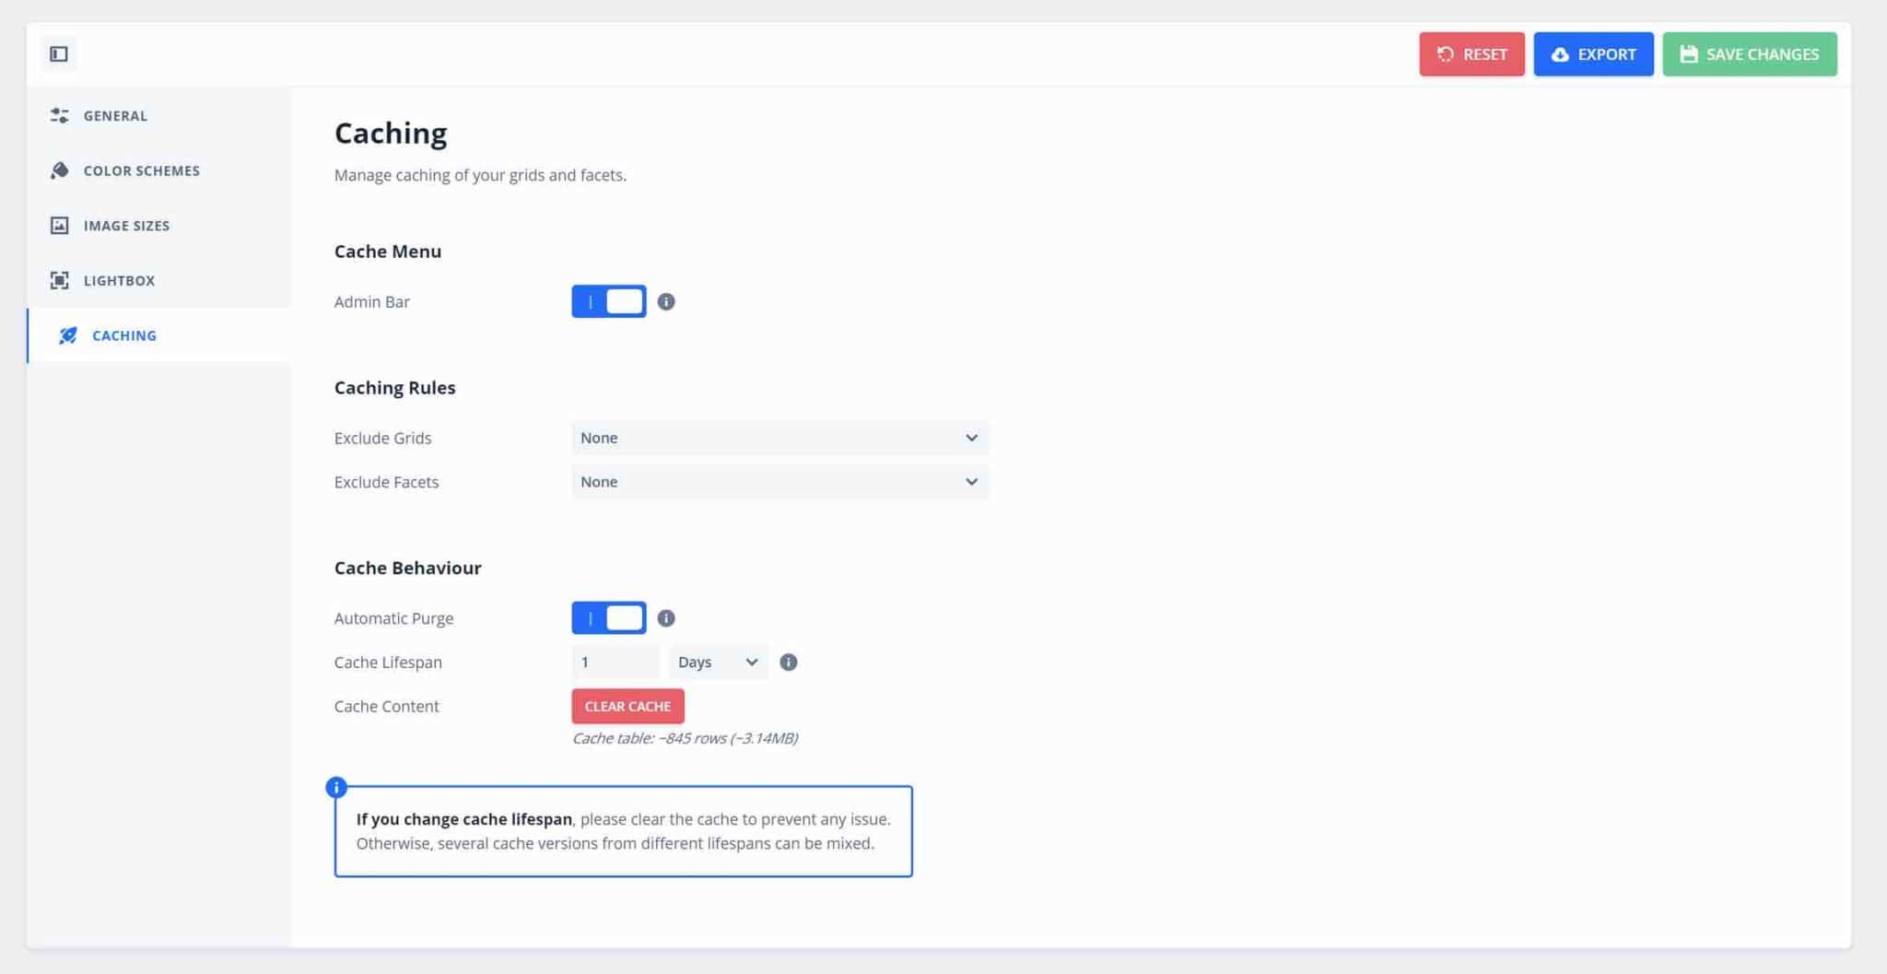Open the Image Sizes tab

(159, 226)
